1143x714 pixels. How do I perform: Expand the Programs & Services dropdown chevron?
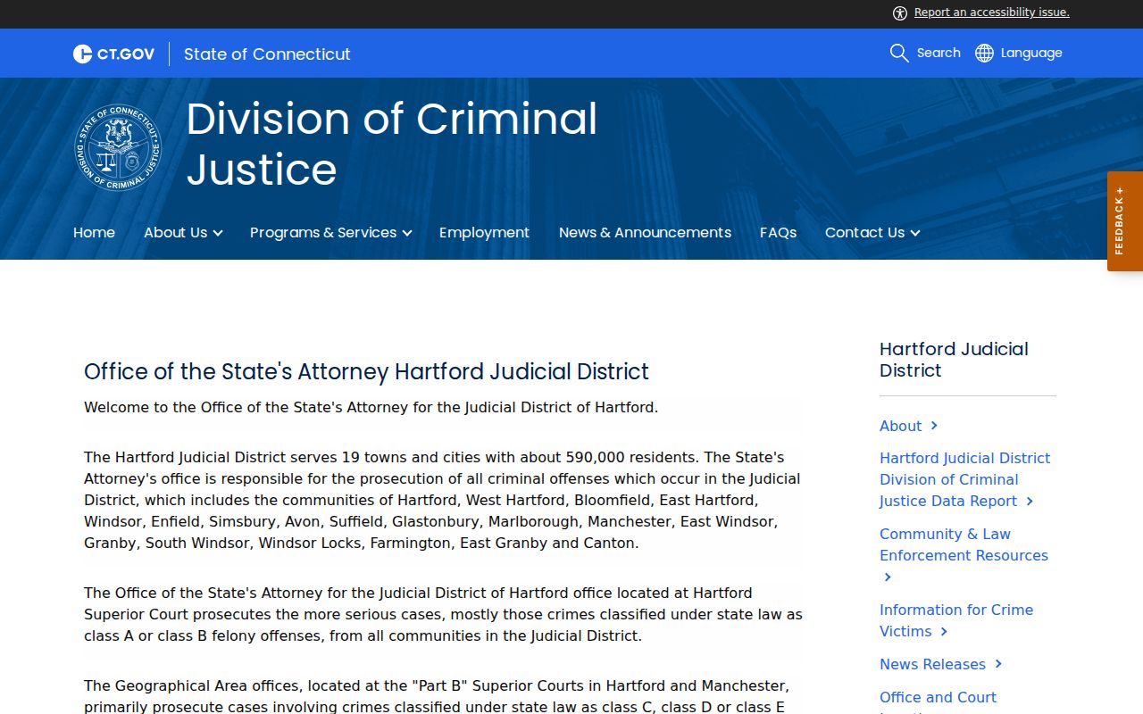[x=406, y=233]
